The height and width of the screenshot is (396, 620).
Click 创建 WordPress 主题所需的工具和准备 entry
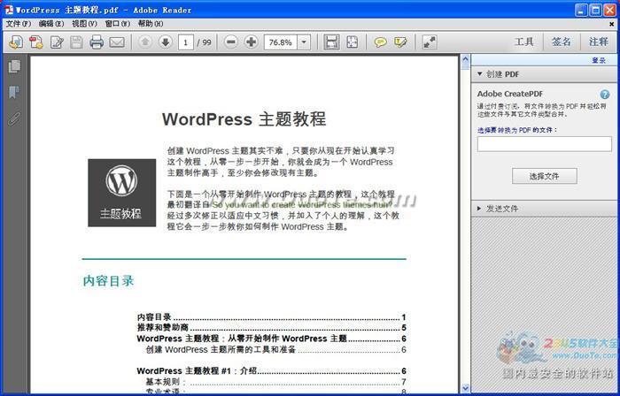[275, 349]
